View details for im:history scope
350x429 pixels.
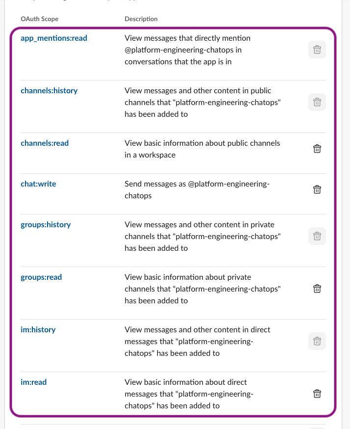click(x=38, y=329)
